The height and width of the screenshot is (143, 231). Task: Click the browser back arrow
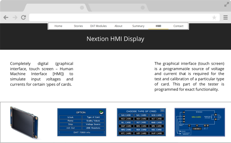[6, 18]
